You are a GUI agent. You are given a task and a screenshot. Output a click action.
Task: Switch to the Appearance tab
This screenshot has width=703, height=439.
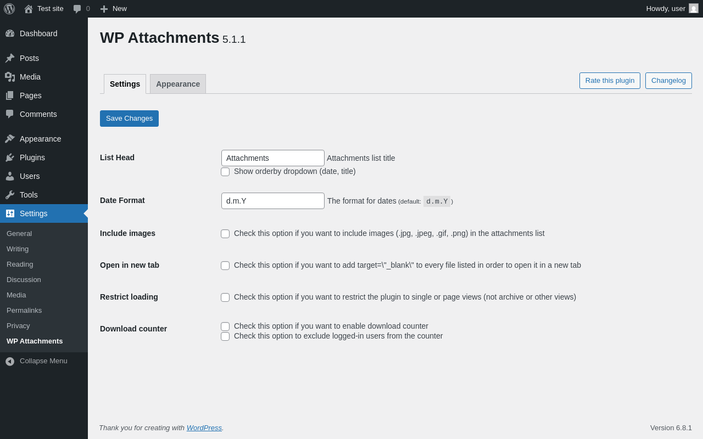click(178, 84)
